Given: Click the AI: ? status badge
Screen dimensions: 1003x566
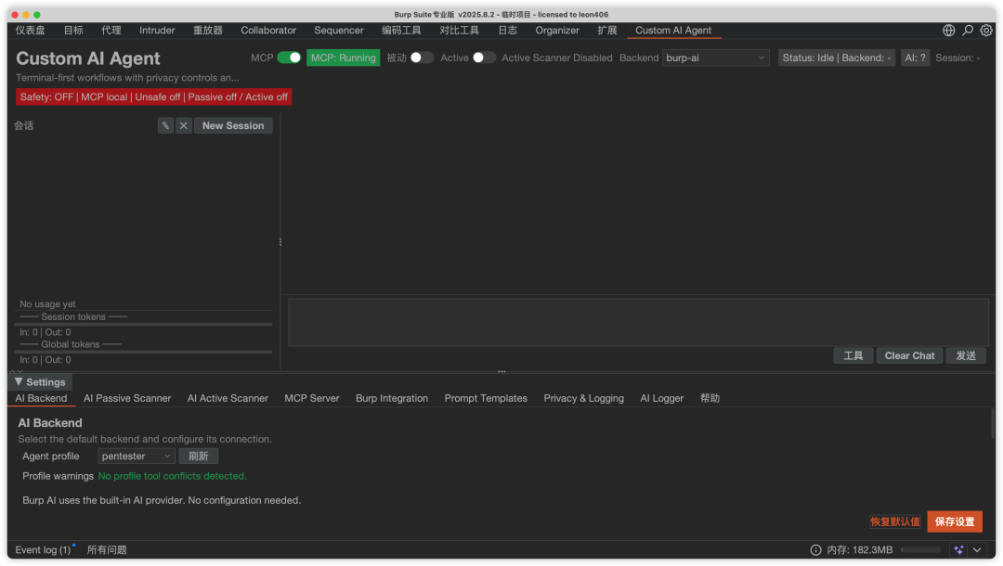Looking at the screenshot, I should click(x=916, y=58).
